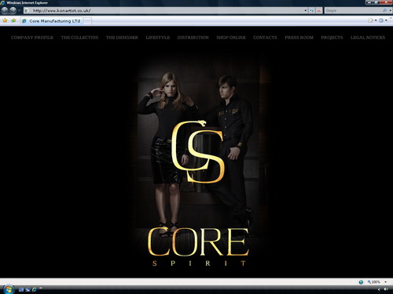The width and height of the screenshot is (393, 294).
Task: Click the volume speaker tray icon
Action: 386,289
